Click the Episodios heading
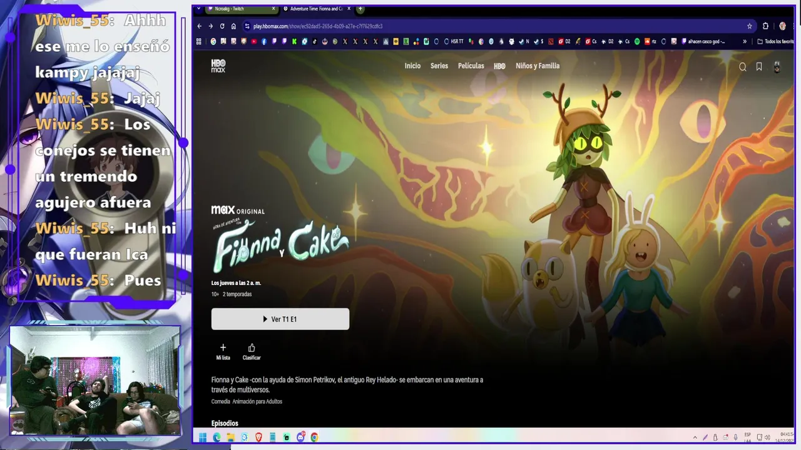This screenshot has width=801, height=450. 225,423
